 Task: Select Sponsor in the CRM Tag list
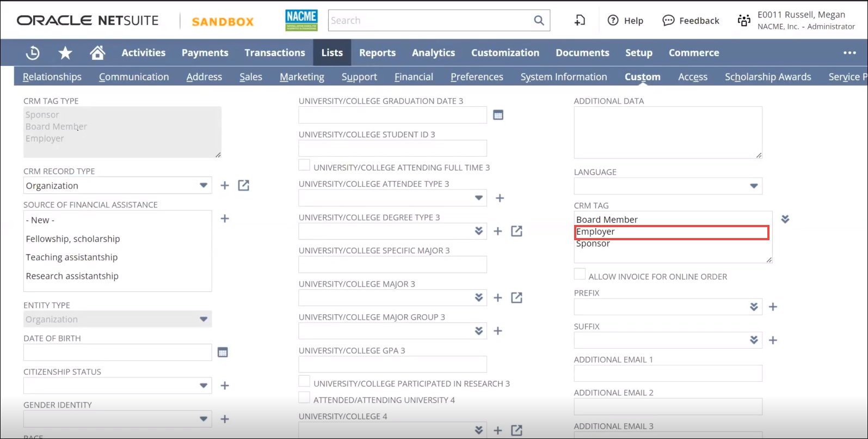tap(593, 244)
